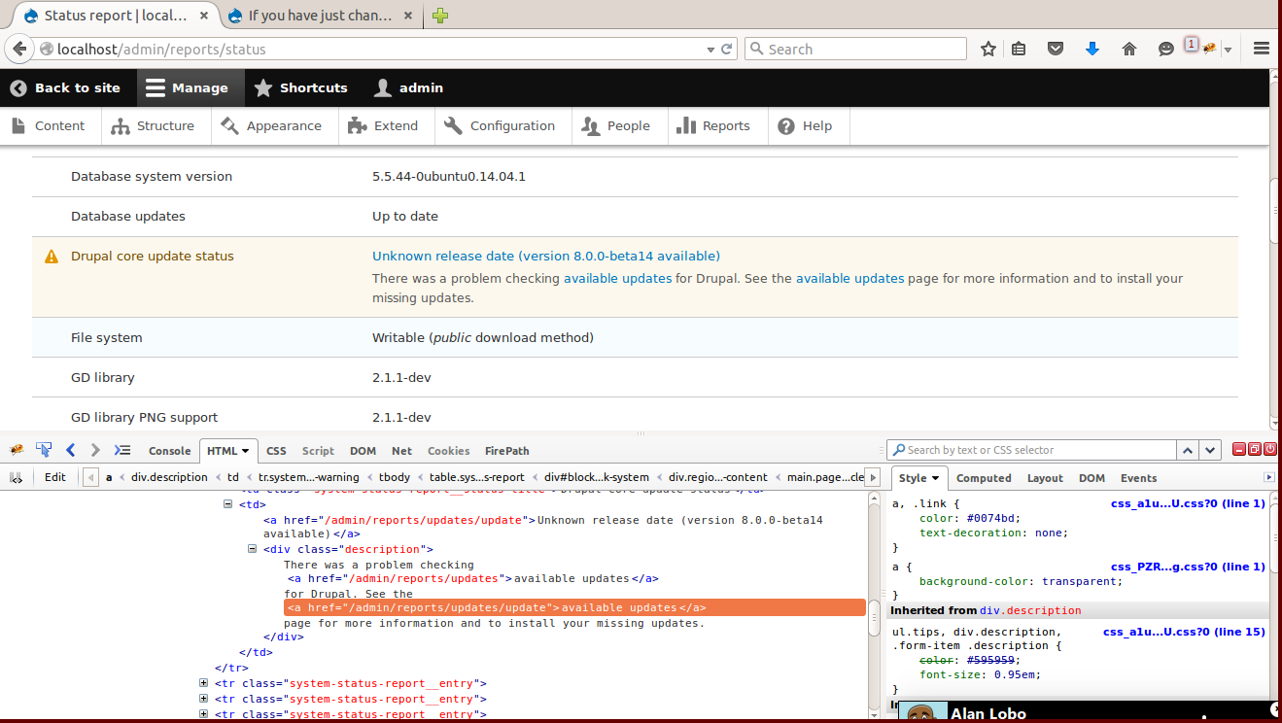This screenshot has width=1282, height=723.
Task: Open the Shortcuts toolbar item
Action: click(x=300, y=87)
